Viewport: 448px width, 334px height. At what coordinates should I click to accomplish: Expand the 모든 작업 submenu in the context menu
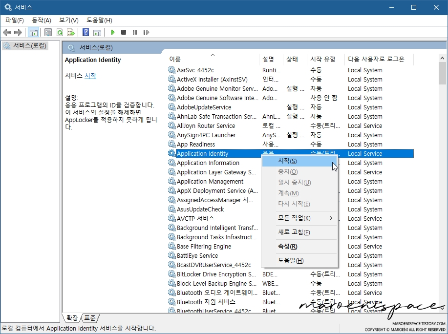(x=299, y=218)
